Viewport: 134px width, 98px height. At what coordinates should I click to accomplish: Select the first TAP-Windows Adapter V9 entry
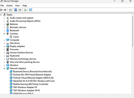(x=25, y=87)
